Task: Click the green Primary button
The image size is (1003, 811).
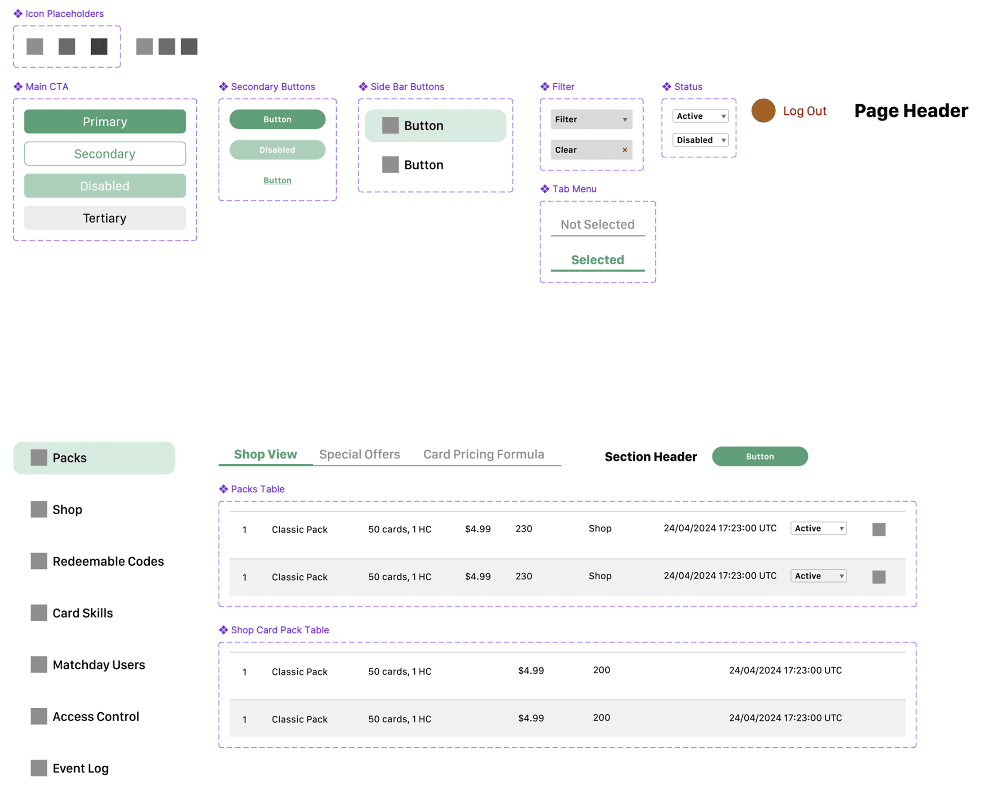Action: click(x=105, y=121)
